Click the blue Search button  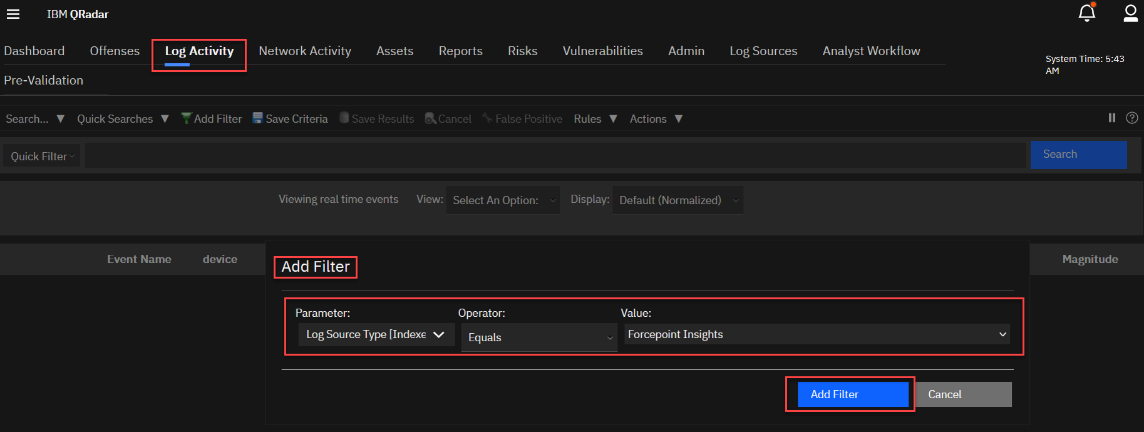[1078, 155]
